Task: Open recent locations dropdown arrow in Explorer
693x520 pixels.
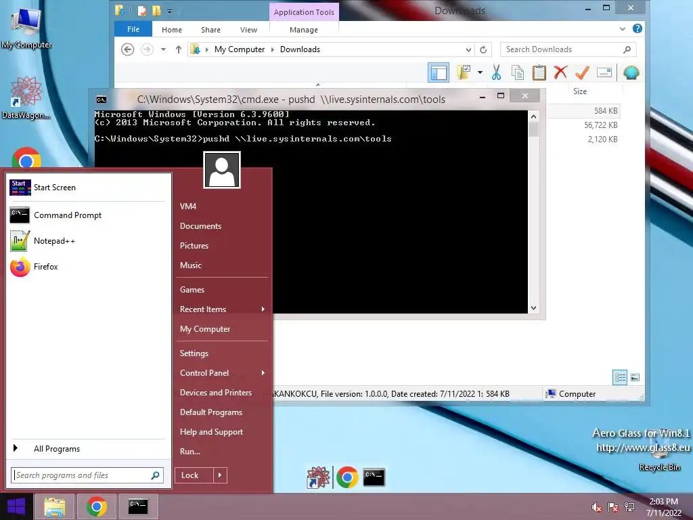Action: click(x=163, y=49)
